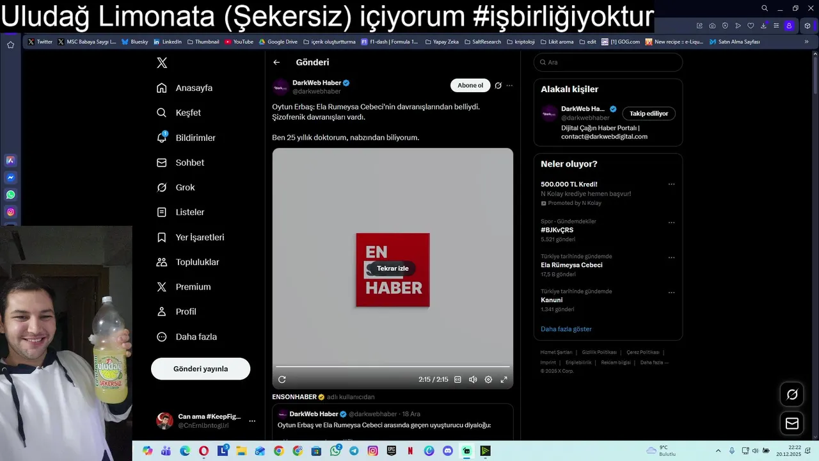Click the Abone ol button
The width and height of the screenshot is (819, 461).
470,85
